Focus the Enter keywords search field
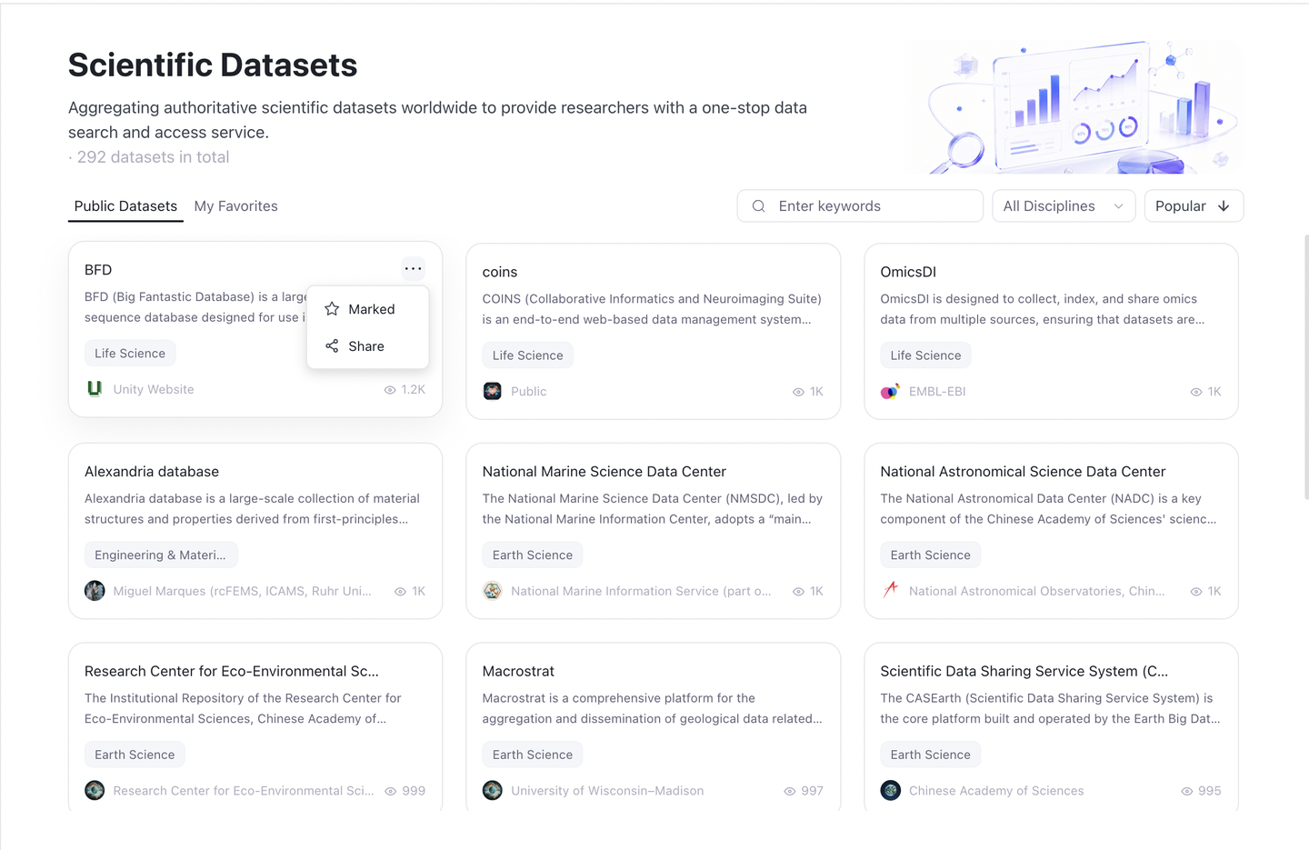This screenshot has width=1309, height=850. (x=860, y=206)
